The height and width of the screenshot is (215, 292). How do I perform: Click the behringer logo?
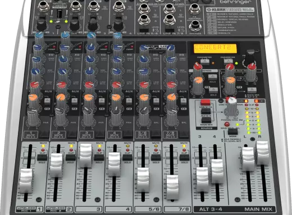(x=235, y=2)
